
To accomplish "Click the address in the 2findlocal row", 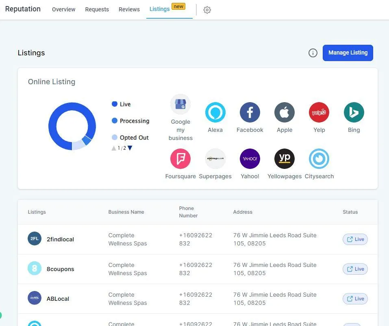I will (x=275, y=239).
